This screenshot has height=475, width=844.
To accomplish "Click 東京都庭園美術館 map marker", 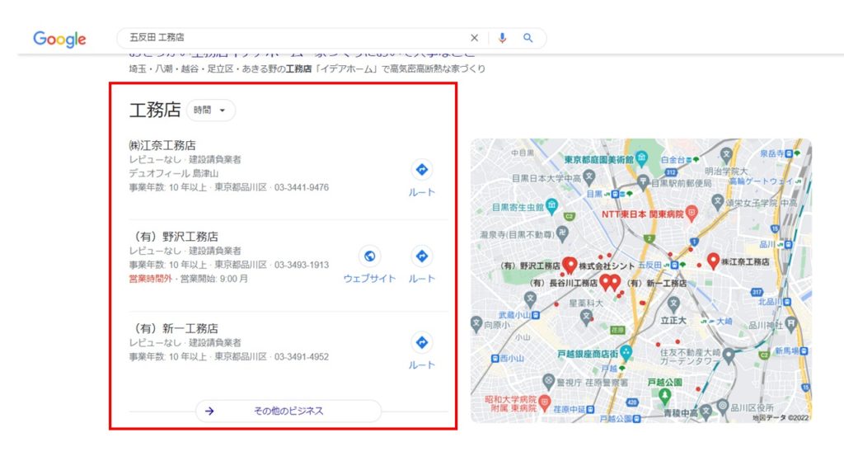I will tap(641, 158).
